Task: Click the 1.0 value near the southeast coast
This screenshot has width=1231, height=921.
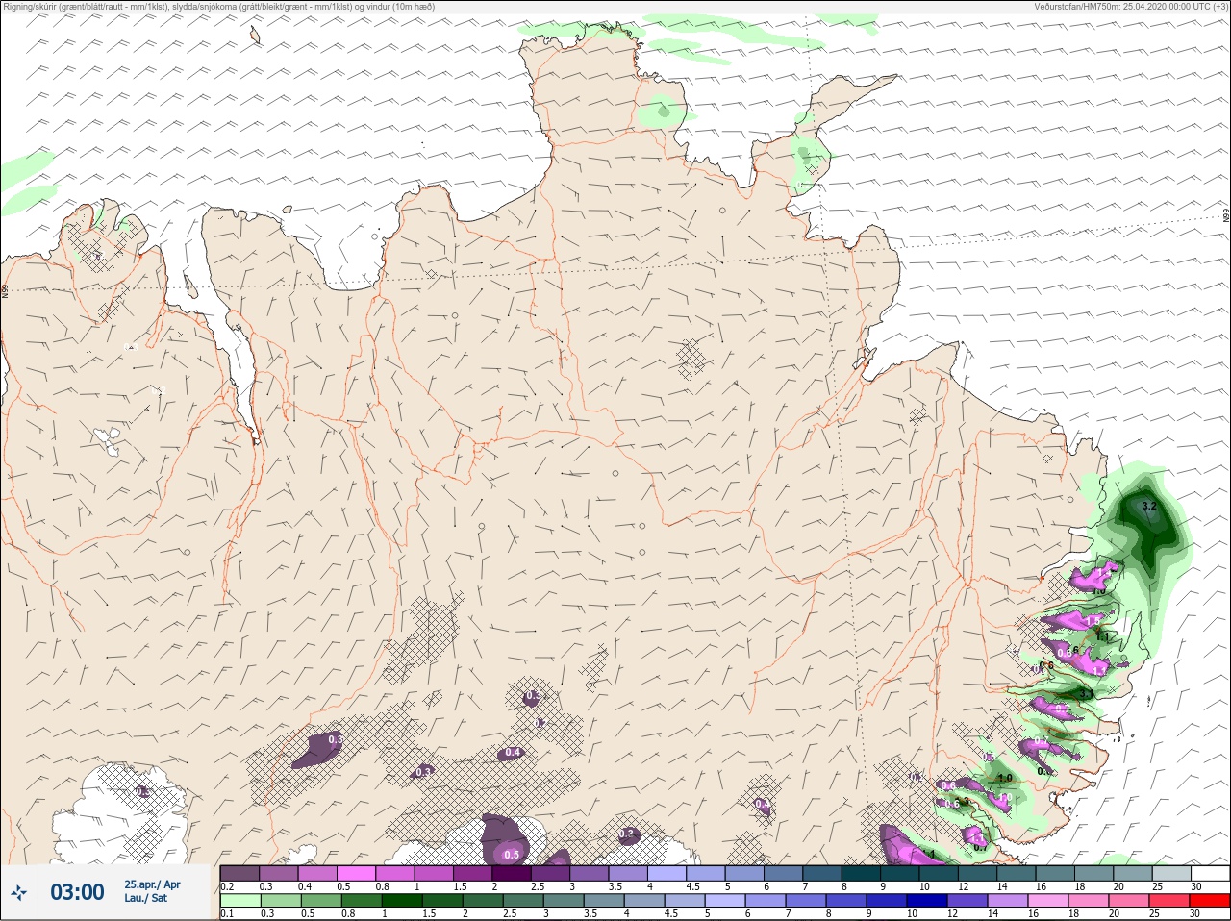Action: tap(1006, 778)
